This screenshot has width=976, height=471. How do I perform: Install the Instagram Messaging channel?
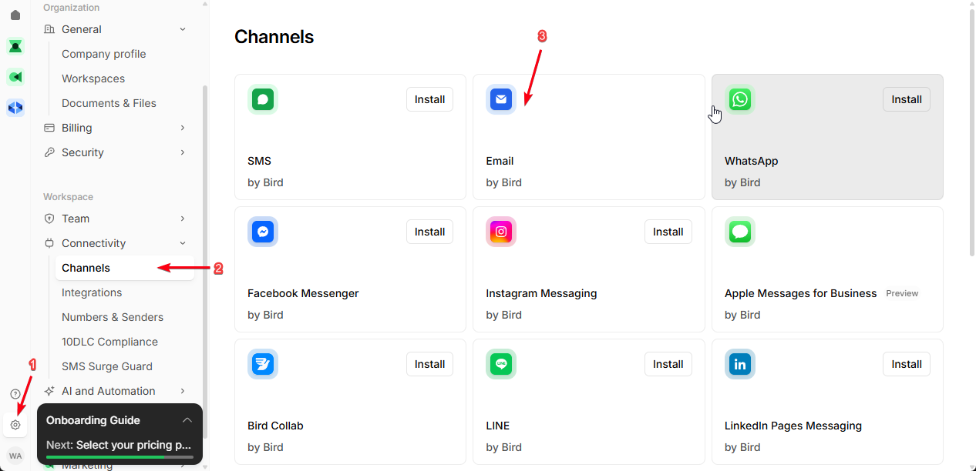tap(668, 232)
